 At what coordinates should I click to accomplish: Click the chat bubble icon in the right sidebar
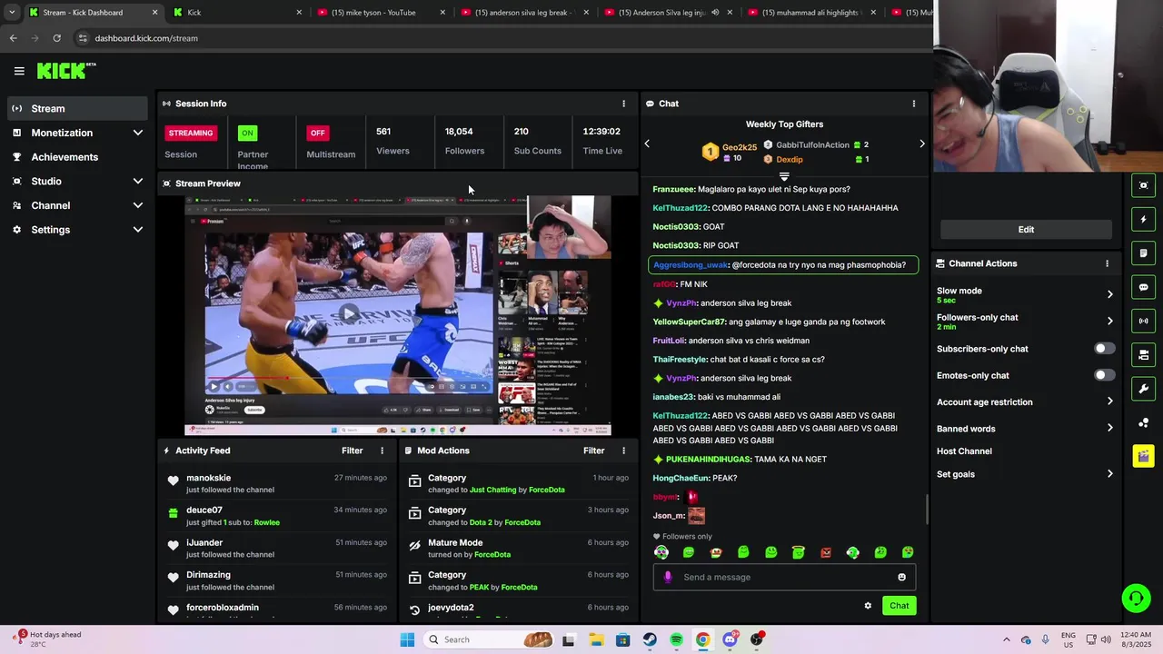click(1144, 287)
